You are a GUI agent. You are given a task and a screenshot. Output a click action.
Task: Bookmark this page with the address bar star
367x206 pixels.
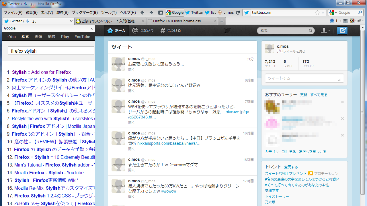(x=317, y=13)
